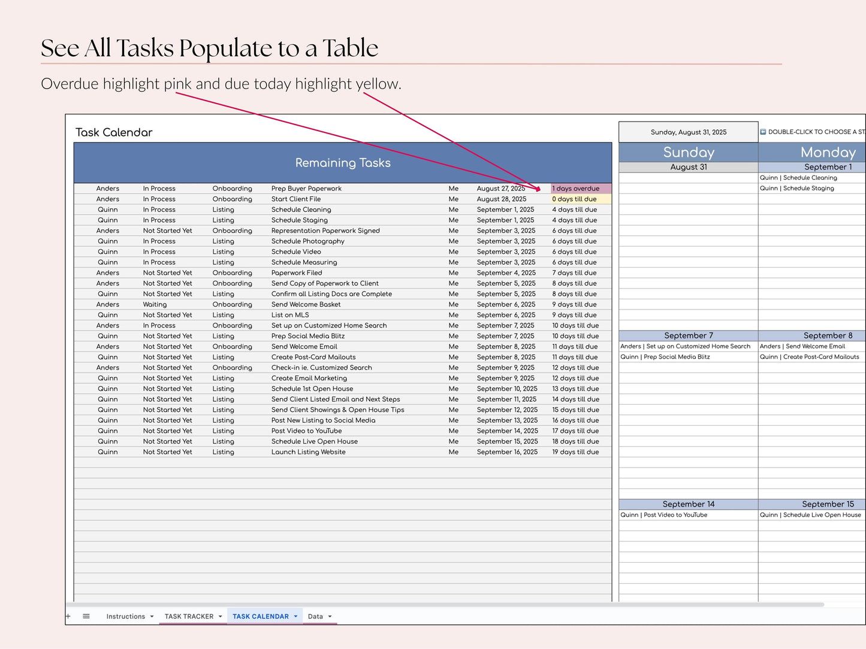Image resolution: width=866 pixels, height=649 pixels.
Task: Click the 'September 7' calendar date header
Action: (x=689, y=336)
